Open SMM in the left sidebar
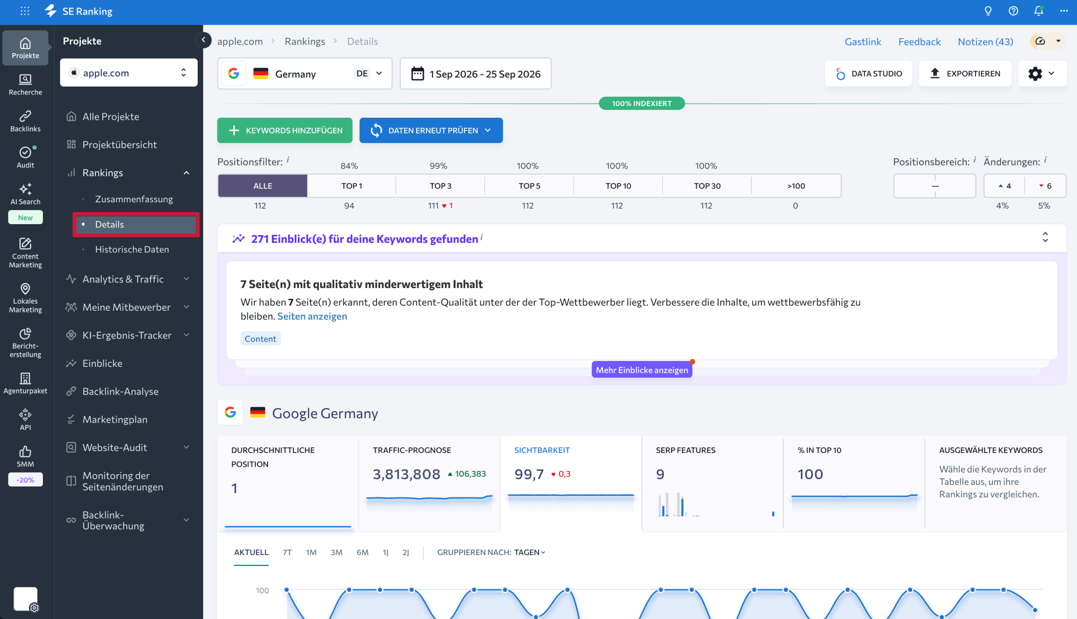The width and height of the screenshot is (1077, 619). tap(25, 457)
